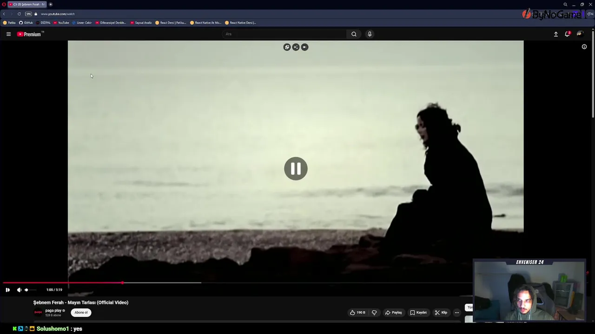
Task: Open the account avatar menu
Action: coord(580,34)
